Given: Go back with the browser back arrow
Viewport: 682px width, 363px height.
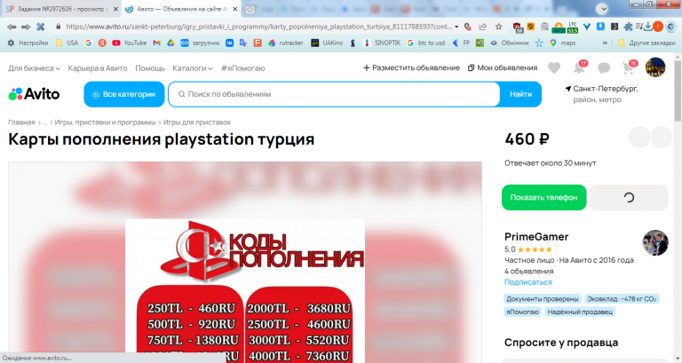Looking at the screenshot, I should [x=12, y=27].
